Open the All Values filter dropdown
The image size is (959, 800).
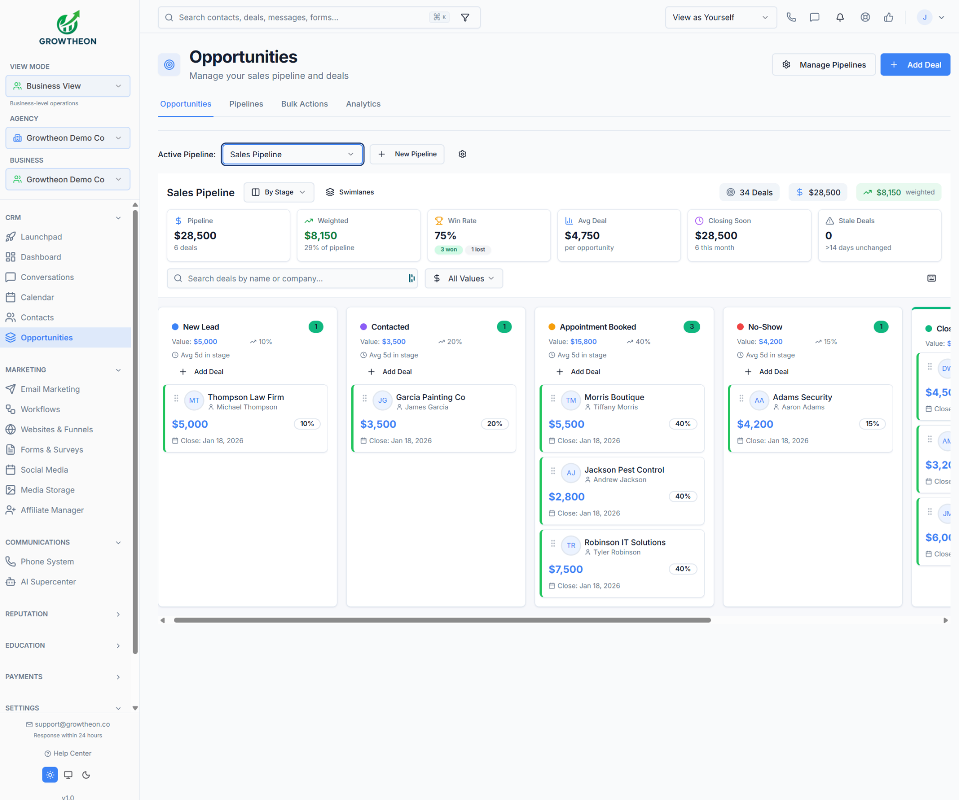point(464,278)
